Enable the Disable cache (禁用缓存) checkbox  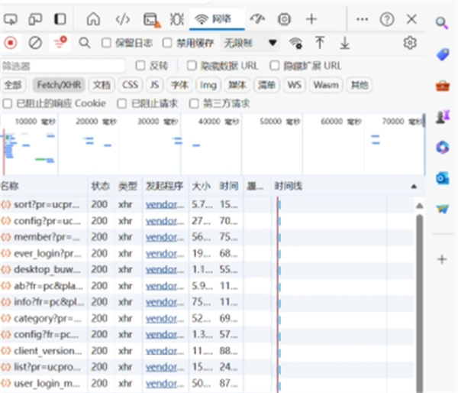[x=167, y=44]
